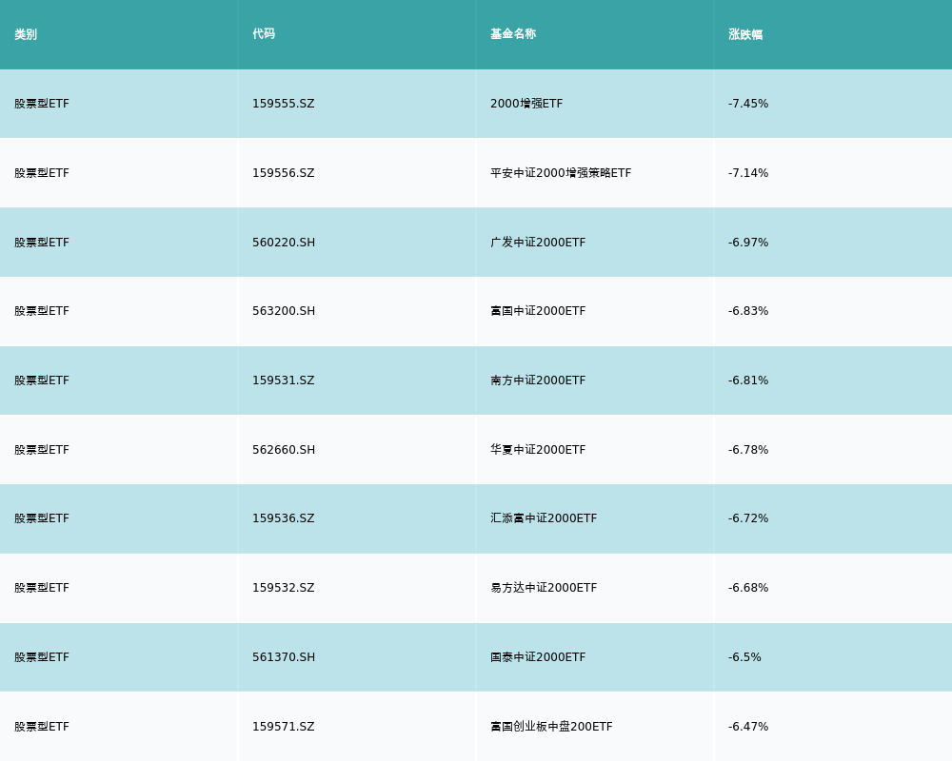Select code 159556.SZ
The width and height of the screenshot is (952, 761).
284,173
